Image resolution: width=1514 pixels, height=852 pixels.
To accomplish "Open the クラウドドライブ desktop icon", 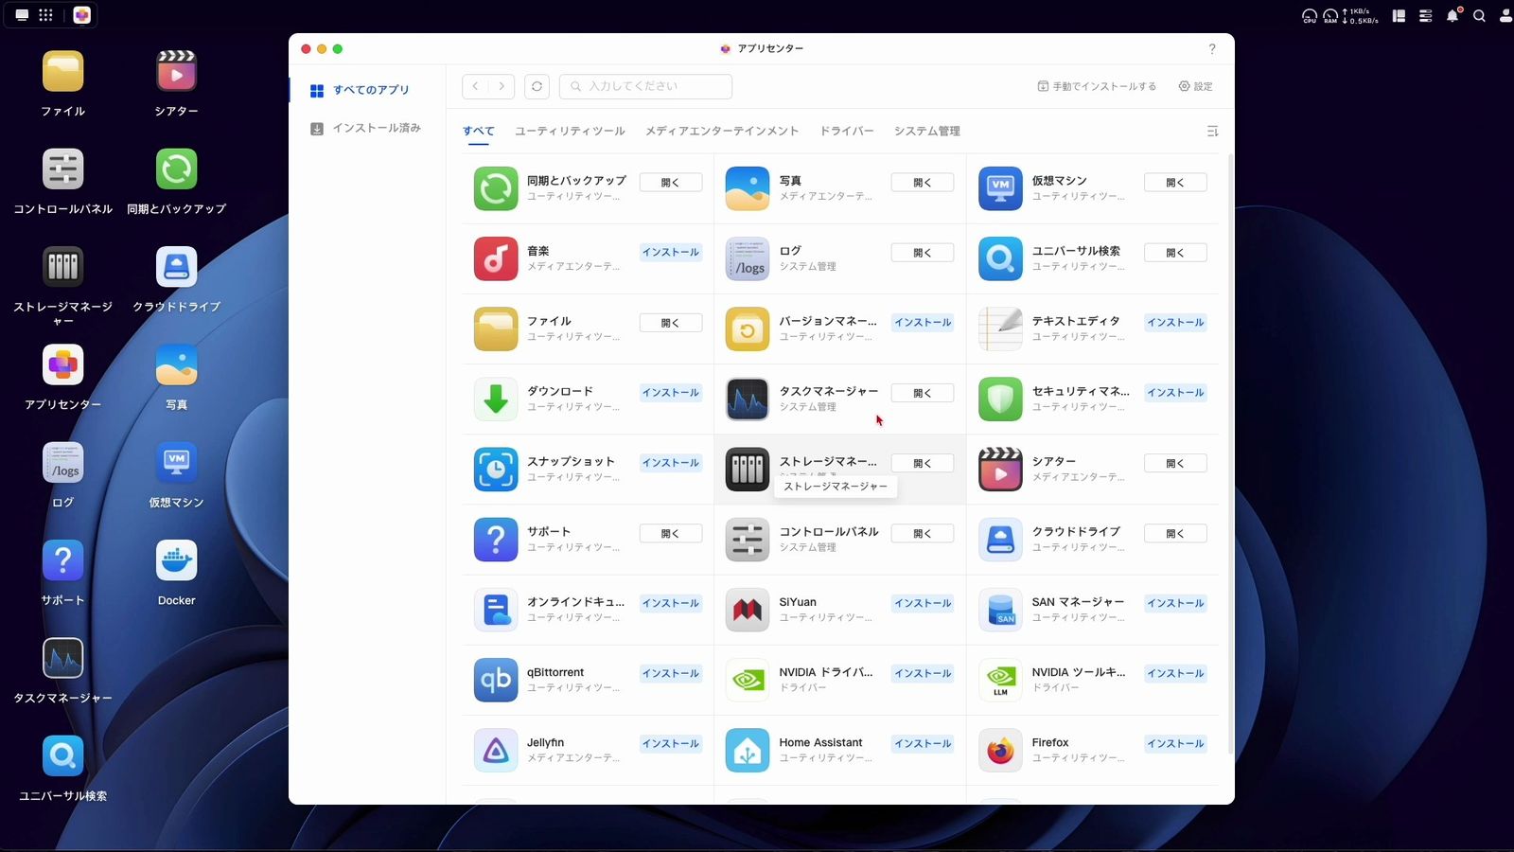I will tap(176, 267).
